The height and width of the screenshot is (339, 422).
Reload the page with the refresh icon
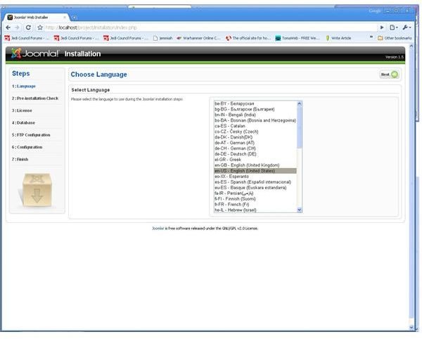tap(28, 27)
